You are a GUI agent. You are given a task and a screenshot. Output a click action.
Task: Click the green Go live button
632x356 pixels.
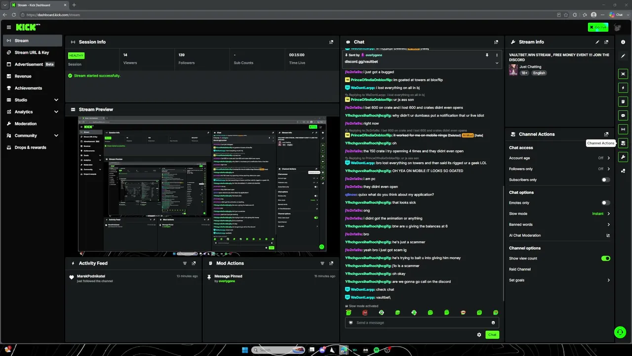pos(598,27)
